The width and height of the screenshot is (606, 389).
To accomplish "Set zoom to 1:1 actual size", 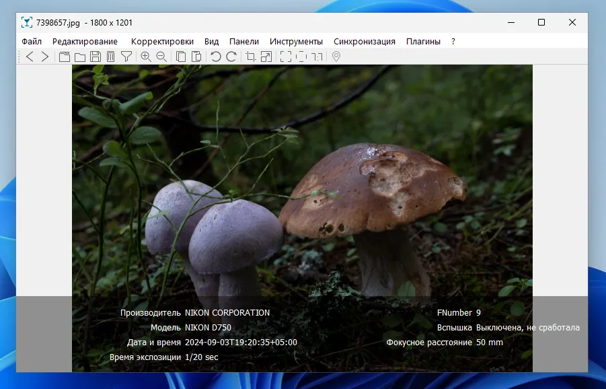I will 317,57.
